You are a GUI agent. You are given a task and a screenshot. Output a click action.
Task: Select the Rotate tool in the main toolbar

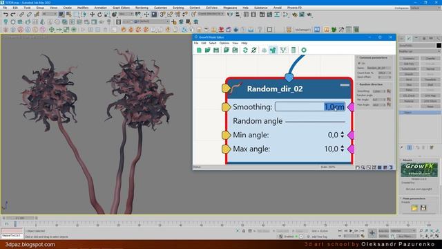[99, 14]
